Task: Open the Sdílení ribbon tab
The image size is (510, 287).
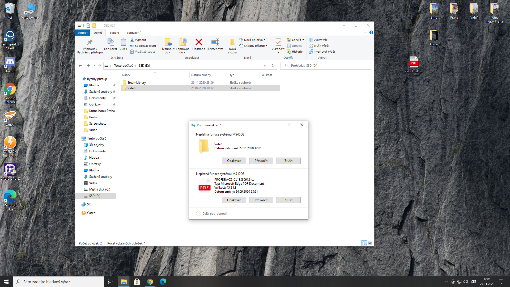Action: [114, 33]
